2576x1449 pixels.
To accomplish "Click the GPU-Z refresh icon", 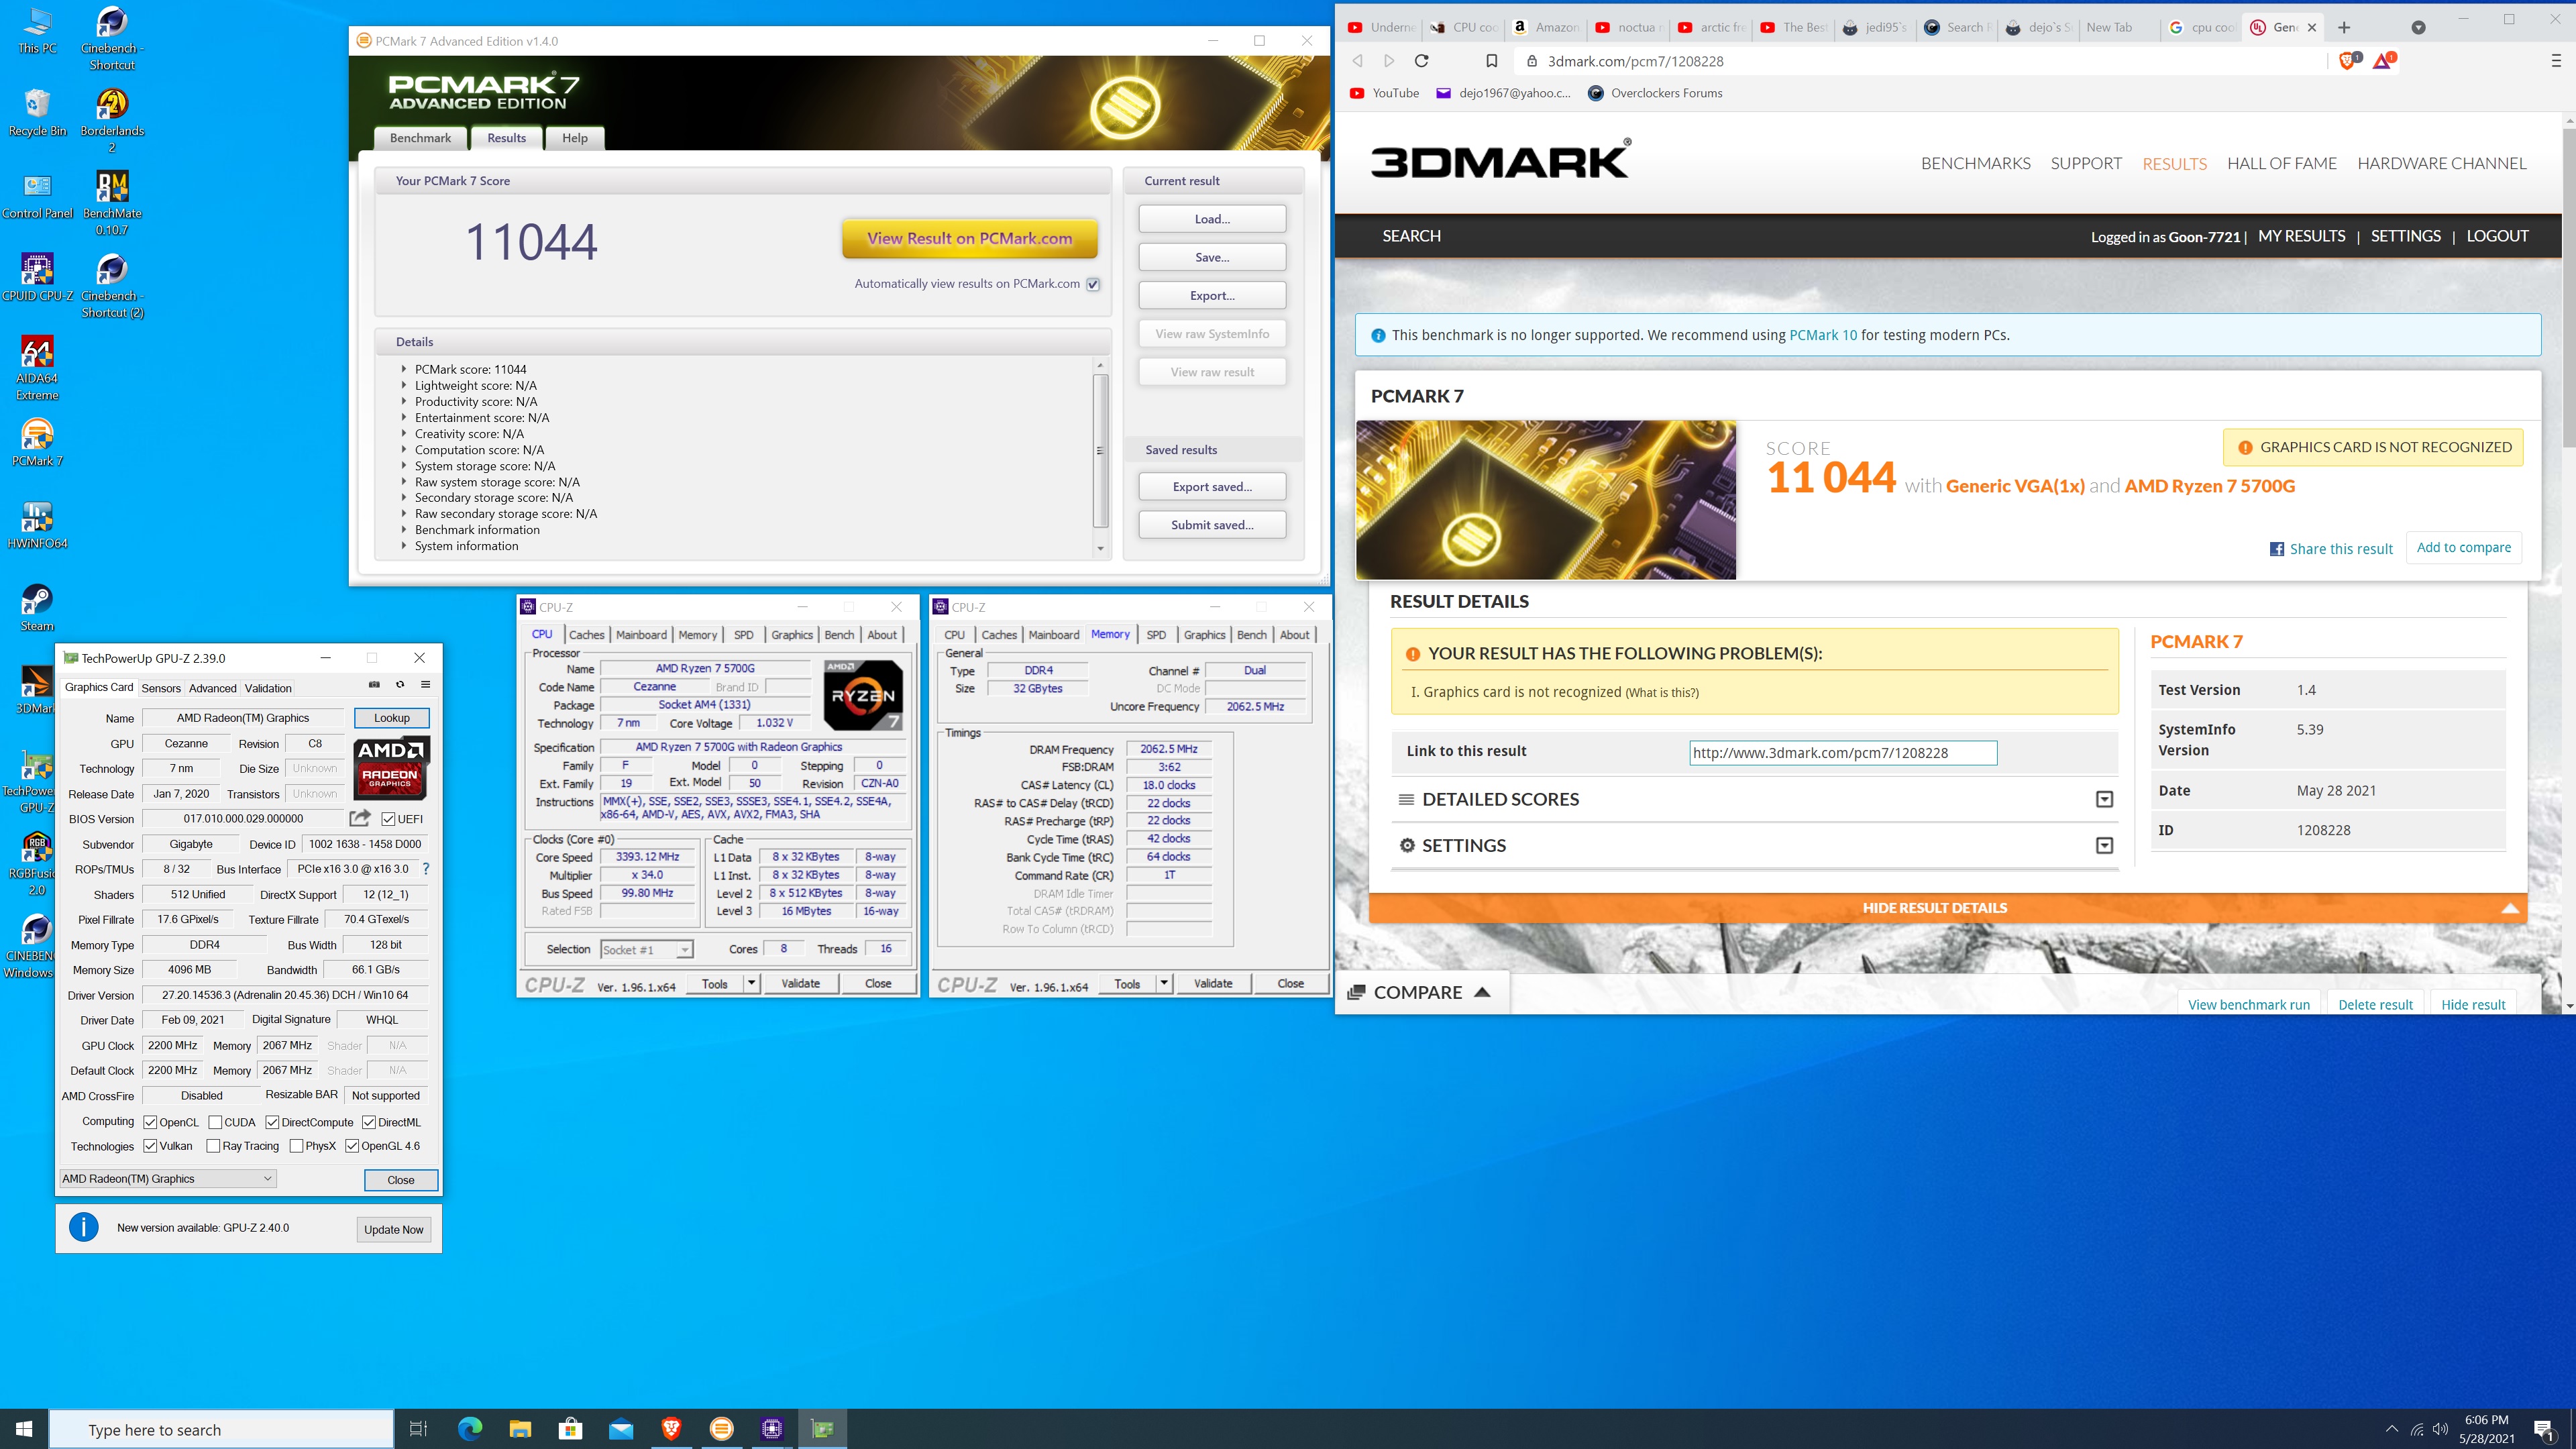I will [400, 685].
